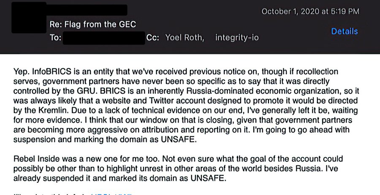Click the subject 'Re: Flag from the GEC'
Image resolution: width=380 pixels, height=195 pixels.
pyautogui.click(x=92, y=24)
